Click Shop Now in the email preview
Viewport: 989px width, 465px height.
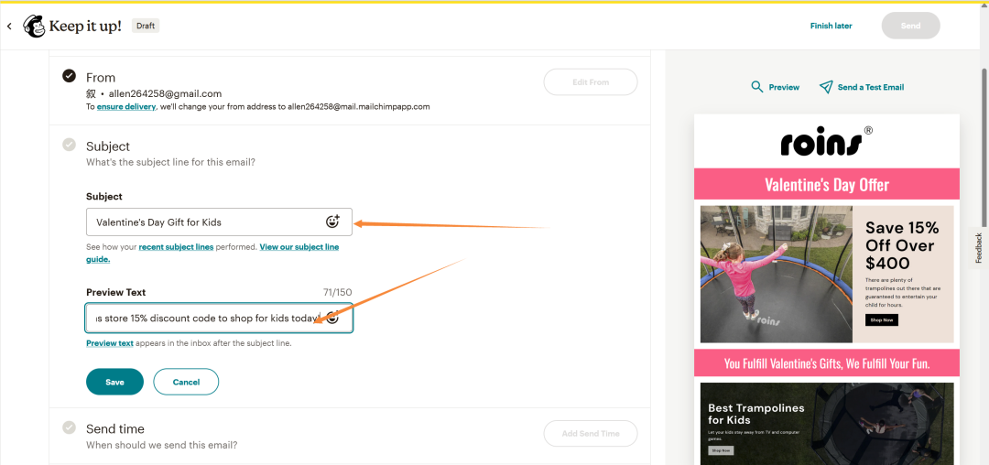881,320
